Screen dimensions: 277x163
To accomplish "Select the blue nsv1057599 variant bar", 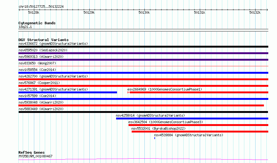I will pyautogui.click(x=143, y=99).
